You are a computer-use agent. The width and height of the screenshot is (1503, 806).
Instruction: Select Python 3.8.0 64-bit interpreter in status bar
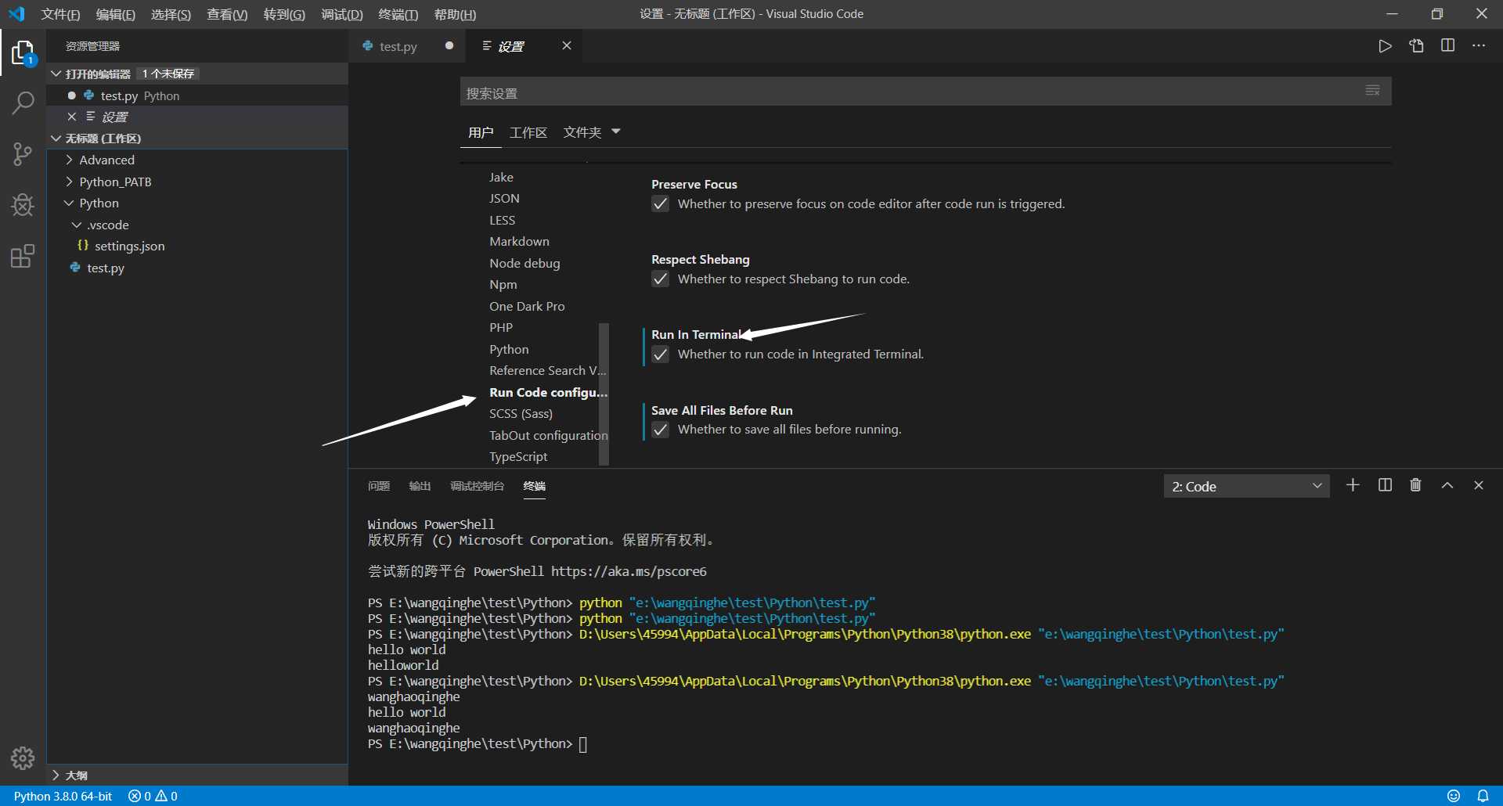63,796
